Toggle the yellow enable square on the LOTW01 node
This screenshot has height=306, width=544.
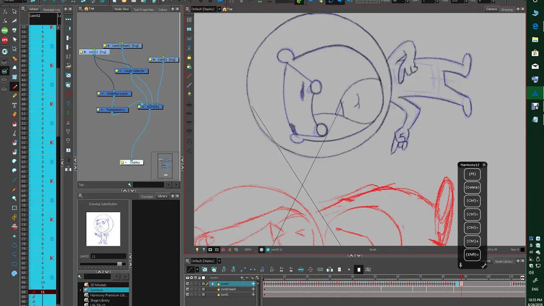(139, 107)
